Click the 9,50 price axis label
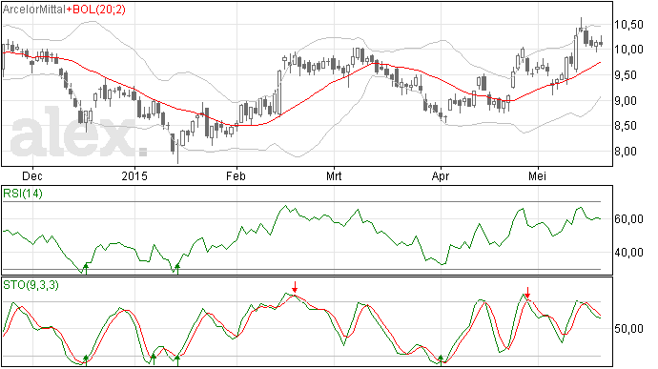This screenshot has width=658, height=369. click(x=628, y=75)
